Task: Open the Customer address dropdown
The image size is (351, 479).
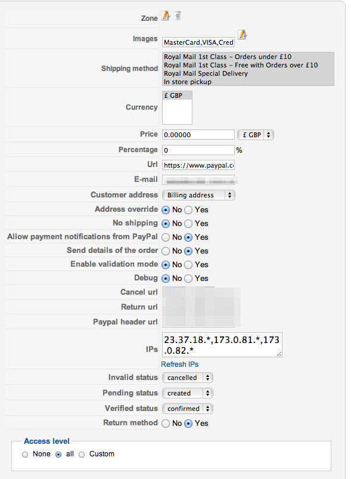Action: tap(198, 195)
